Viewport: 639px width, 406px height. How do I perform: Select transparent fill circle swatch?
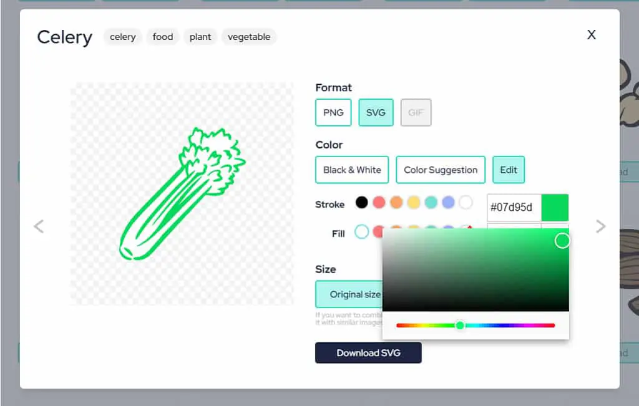361,232
